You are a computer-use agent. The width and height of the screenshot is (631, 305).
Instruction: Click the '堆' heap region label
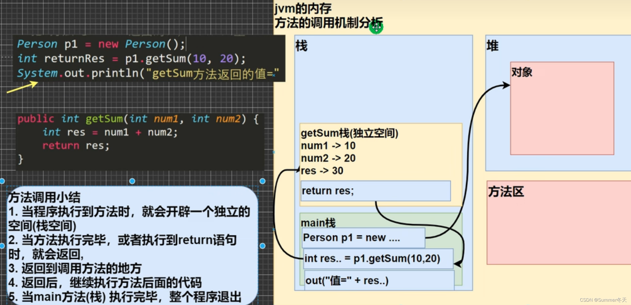tap(492, 46)
